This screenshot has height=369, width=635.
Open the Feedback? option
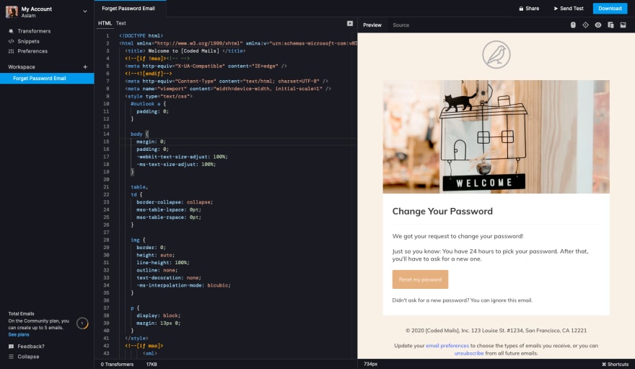point(31,347)
